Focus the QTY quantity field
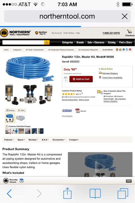Screen dimensions: 135x203 tap(66, 80)
